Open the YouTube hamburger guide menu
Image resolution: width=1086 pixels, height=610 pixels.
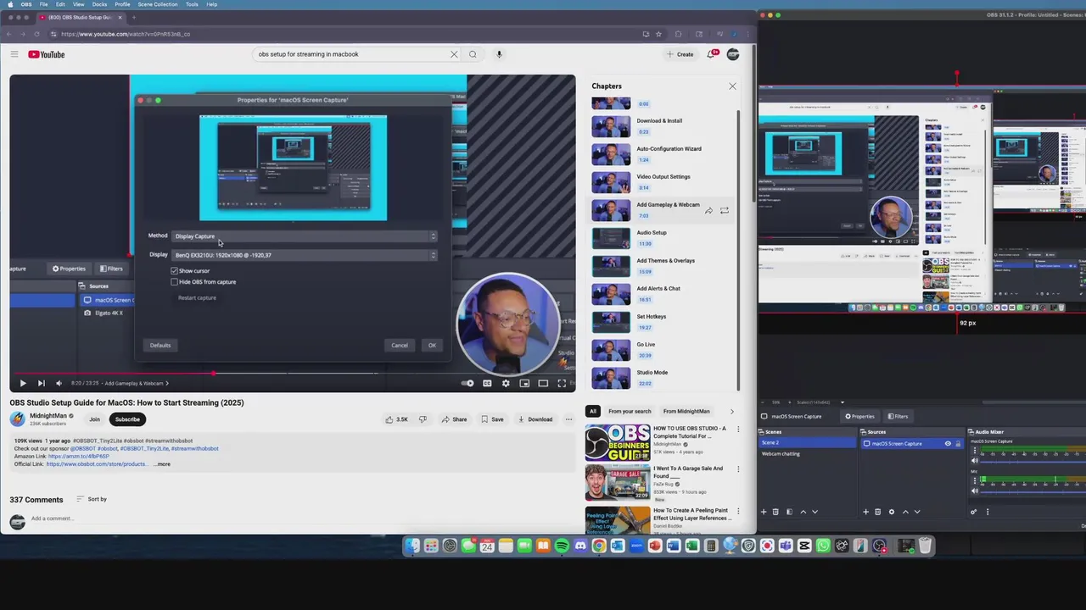[x=14, y=54]
